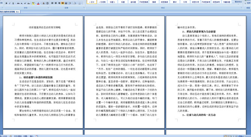Click the Character Shading icon
This screenshot has height=137, width=251.
43,3
